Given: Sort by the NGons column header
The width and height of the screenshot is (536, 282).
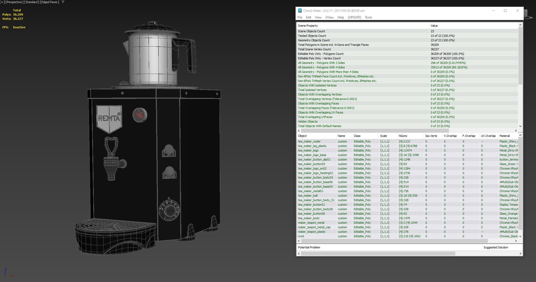Looking at the screenshot, I should pyautogui.click(x=410, y=136).
